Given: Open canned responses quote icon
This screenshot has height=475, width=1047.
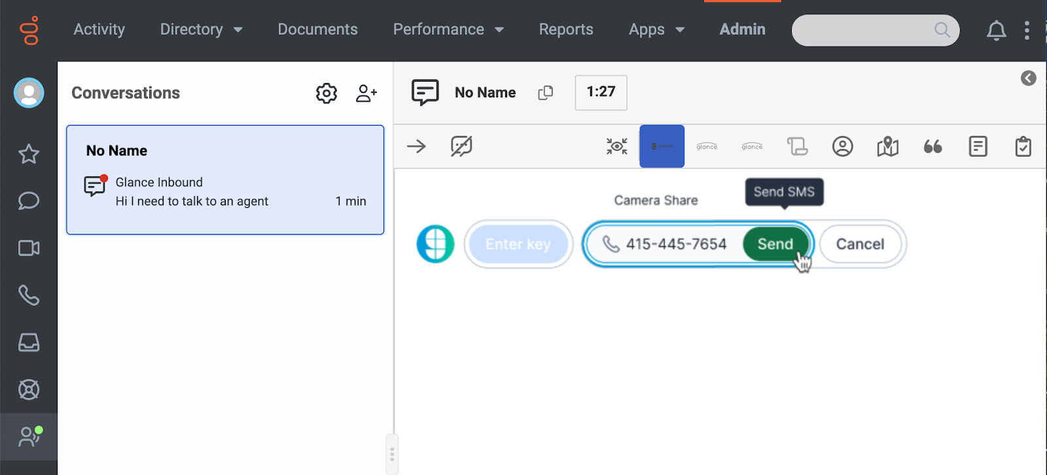Looking at the screenshot, I should click(x=932, y=146).
